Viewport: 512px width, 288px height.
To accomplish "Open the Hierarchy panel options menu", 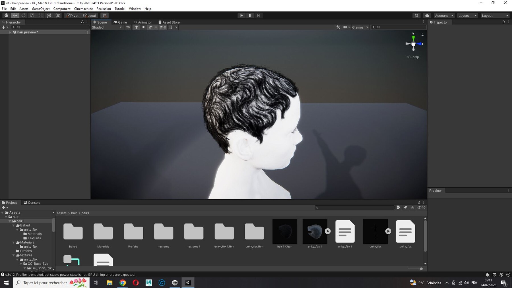I will pos(87,22).
